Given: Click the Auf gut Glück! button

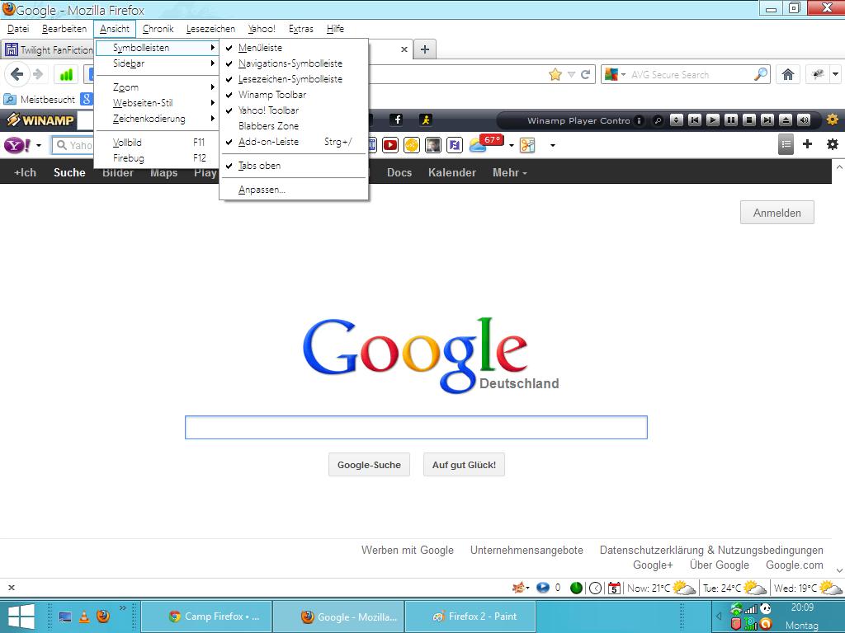Looking at the screenshot, I should pyautogui.click(x=464, y=465).
